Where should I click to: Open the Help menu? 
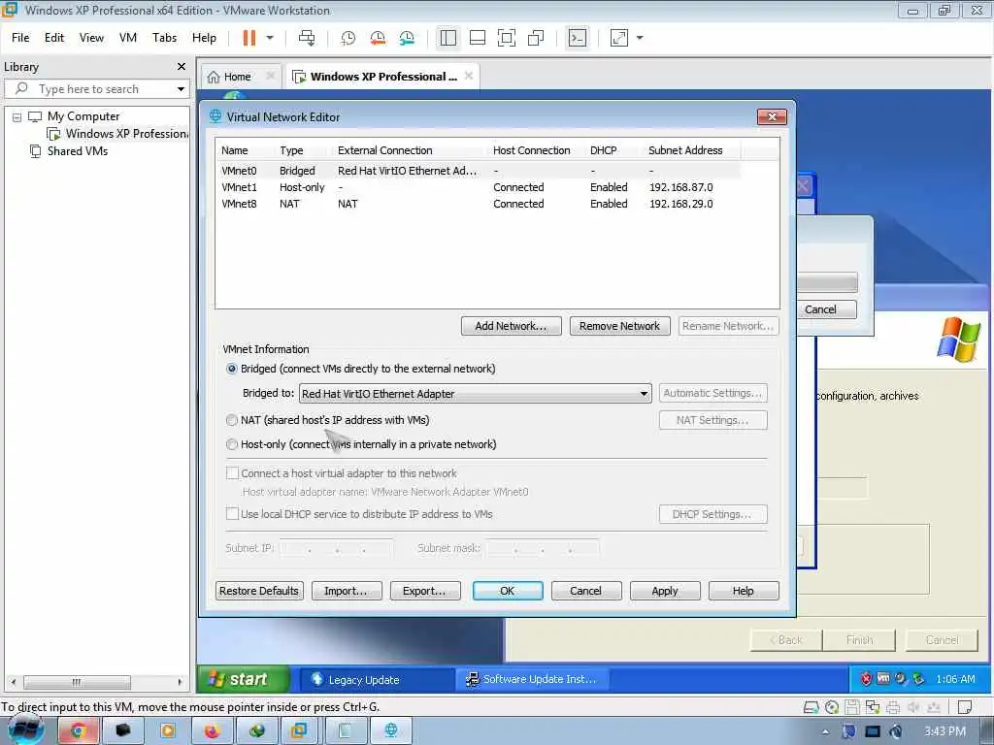click(x=204, y=38)
